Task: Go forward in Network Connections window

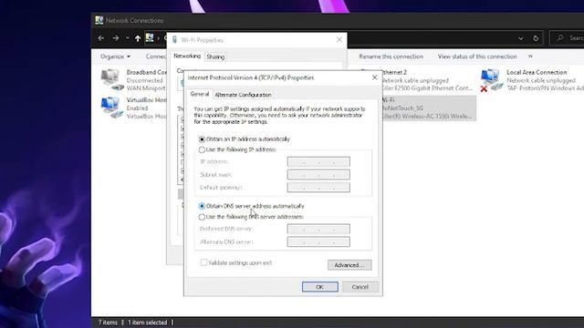Action: click(x=116, y=38)
